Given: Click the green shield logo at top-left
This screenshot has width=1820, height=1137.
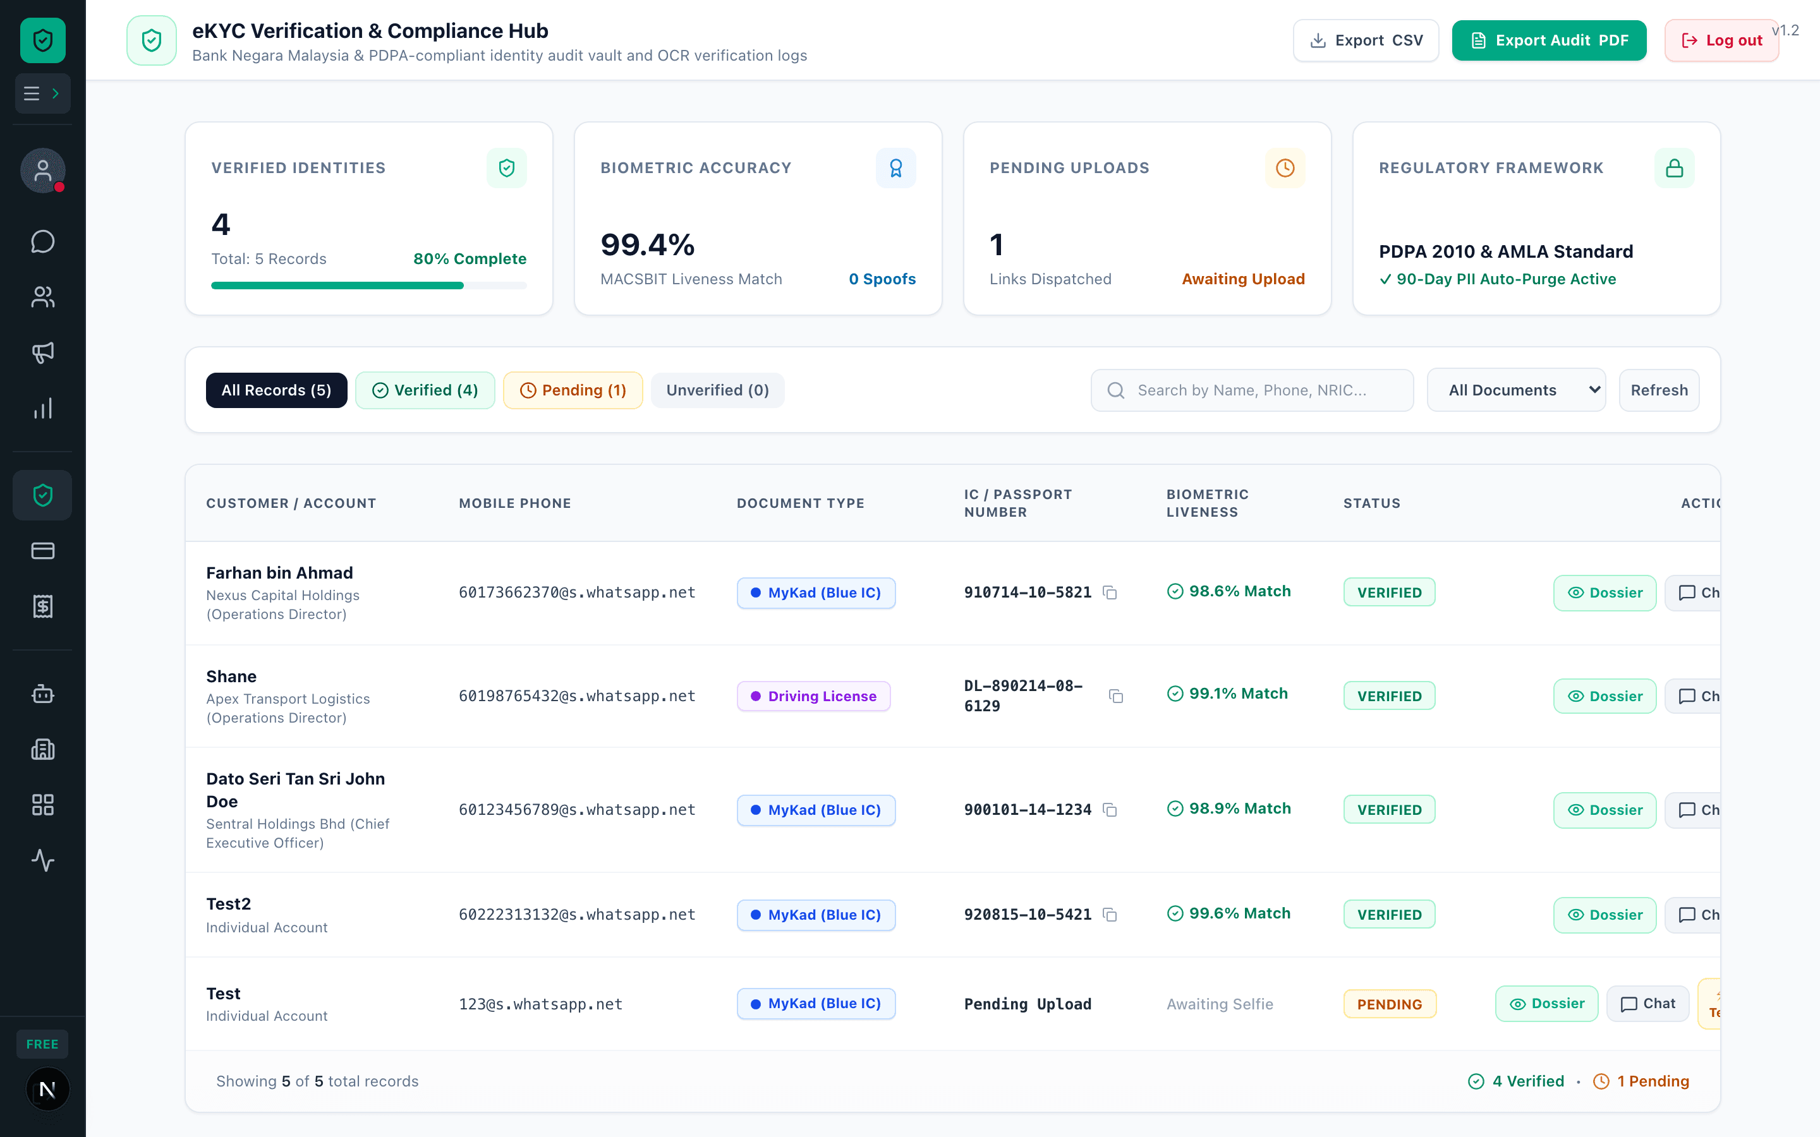Looking at the screenshot, I should 43,40.
